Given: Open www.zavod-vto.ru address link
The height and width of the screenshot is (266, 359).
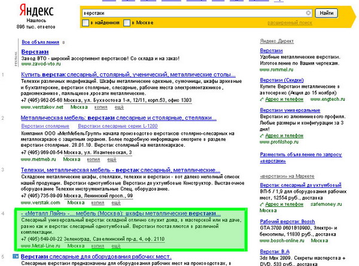Looking at the screenshot, I should (x=41, y=64).
